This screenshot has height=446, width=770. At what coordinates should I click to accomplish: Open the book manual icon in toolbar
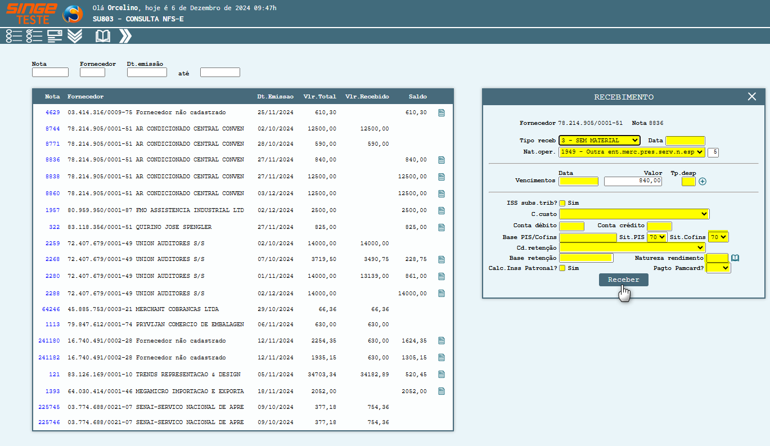(103, 36)
